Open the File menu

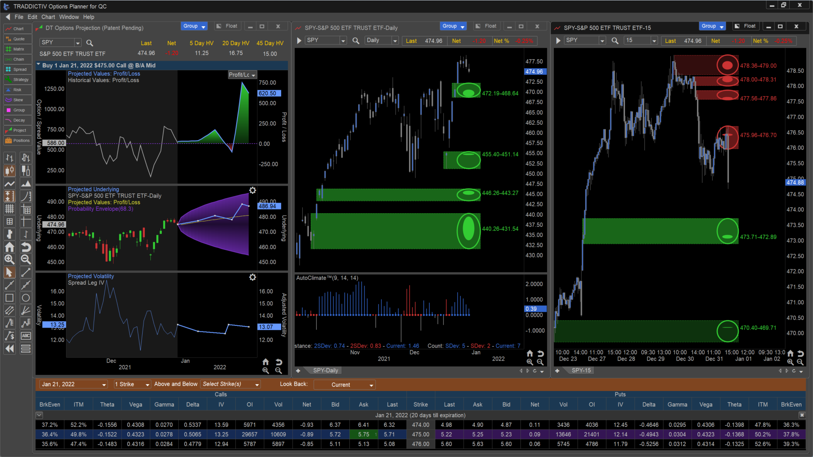19,17
